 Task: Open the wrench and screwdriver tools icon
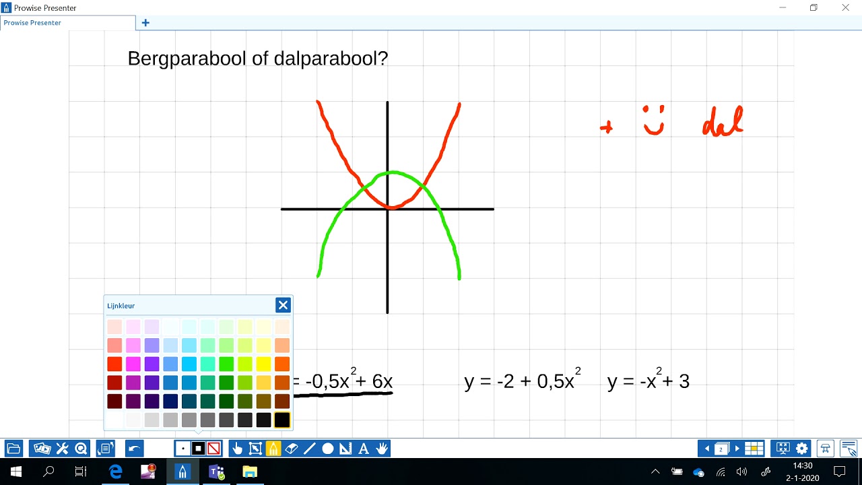pyautogui.click(x=62, y=449)
